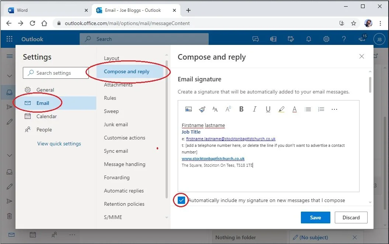Open the JB account avatar

[379, 39]
